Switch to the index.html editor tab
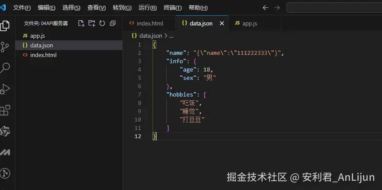Image resolution: width=382 pixels, height=190 pixels. [x=149, y=23]
